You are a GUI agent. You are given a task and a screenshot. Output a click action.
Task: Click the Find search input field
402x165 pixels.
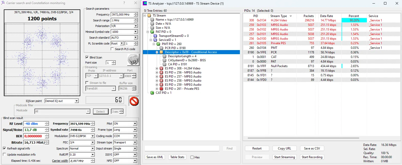[x=182, y=148]
